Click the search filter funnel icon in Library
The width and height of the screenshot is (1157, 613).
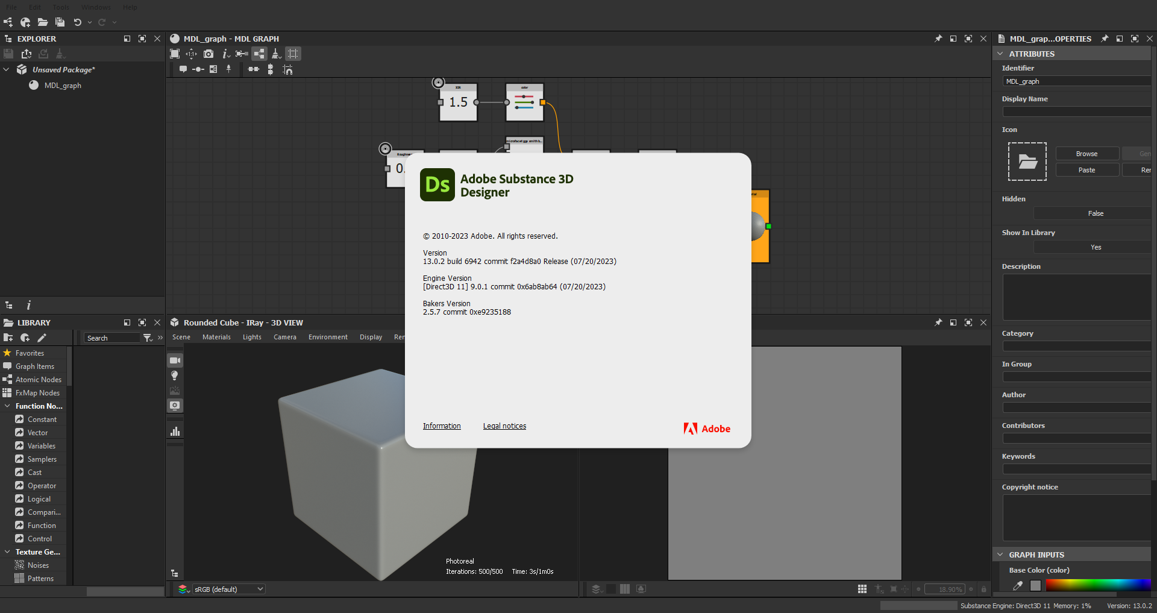coord(148,338)
